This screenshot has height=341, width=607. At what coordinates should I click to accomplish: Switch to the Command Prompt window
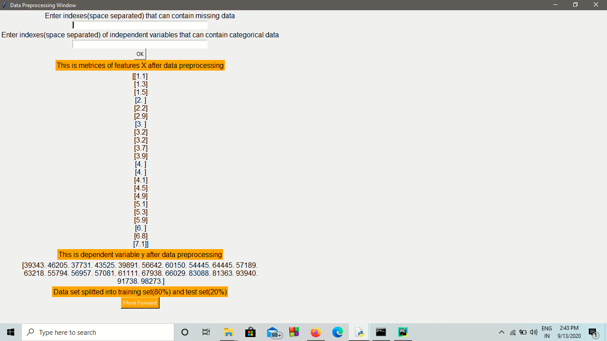tap(381, 332)
